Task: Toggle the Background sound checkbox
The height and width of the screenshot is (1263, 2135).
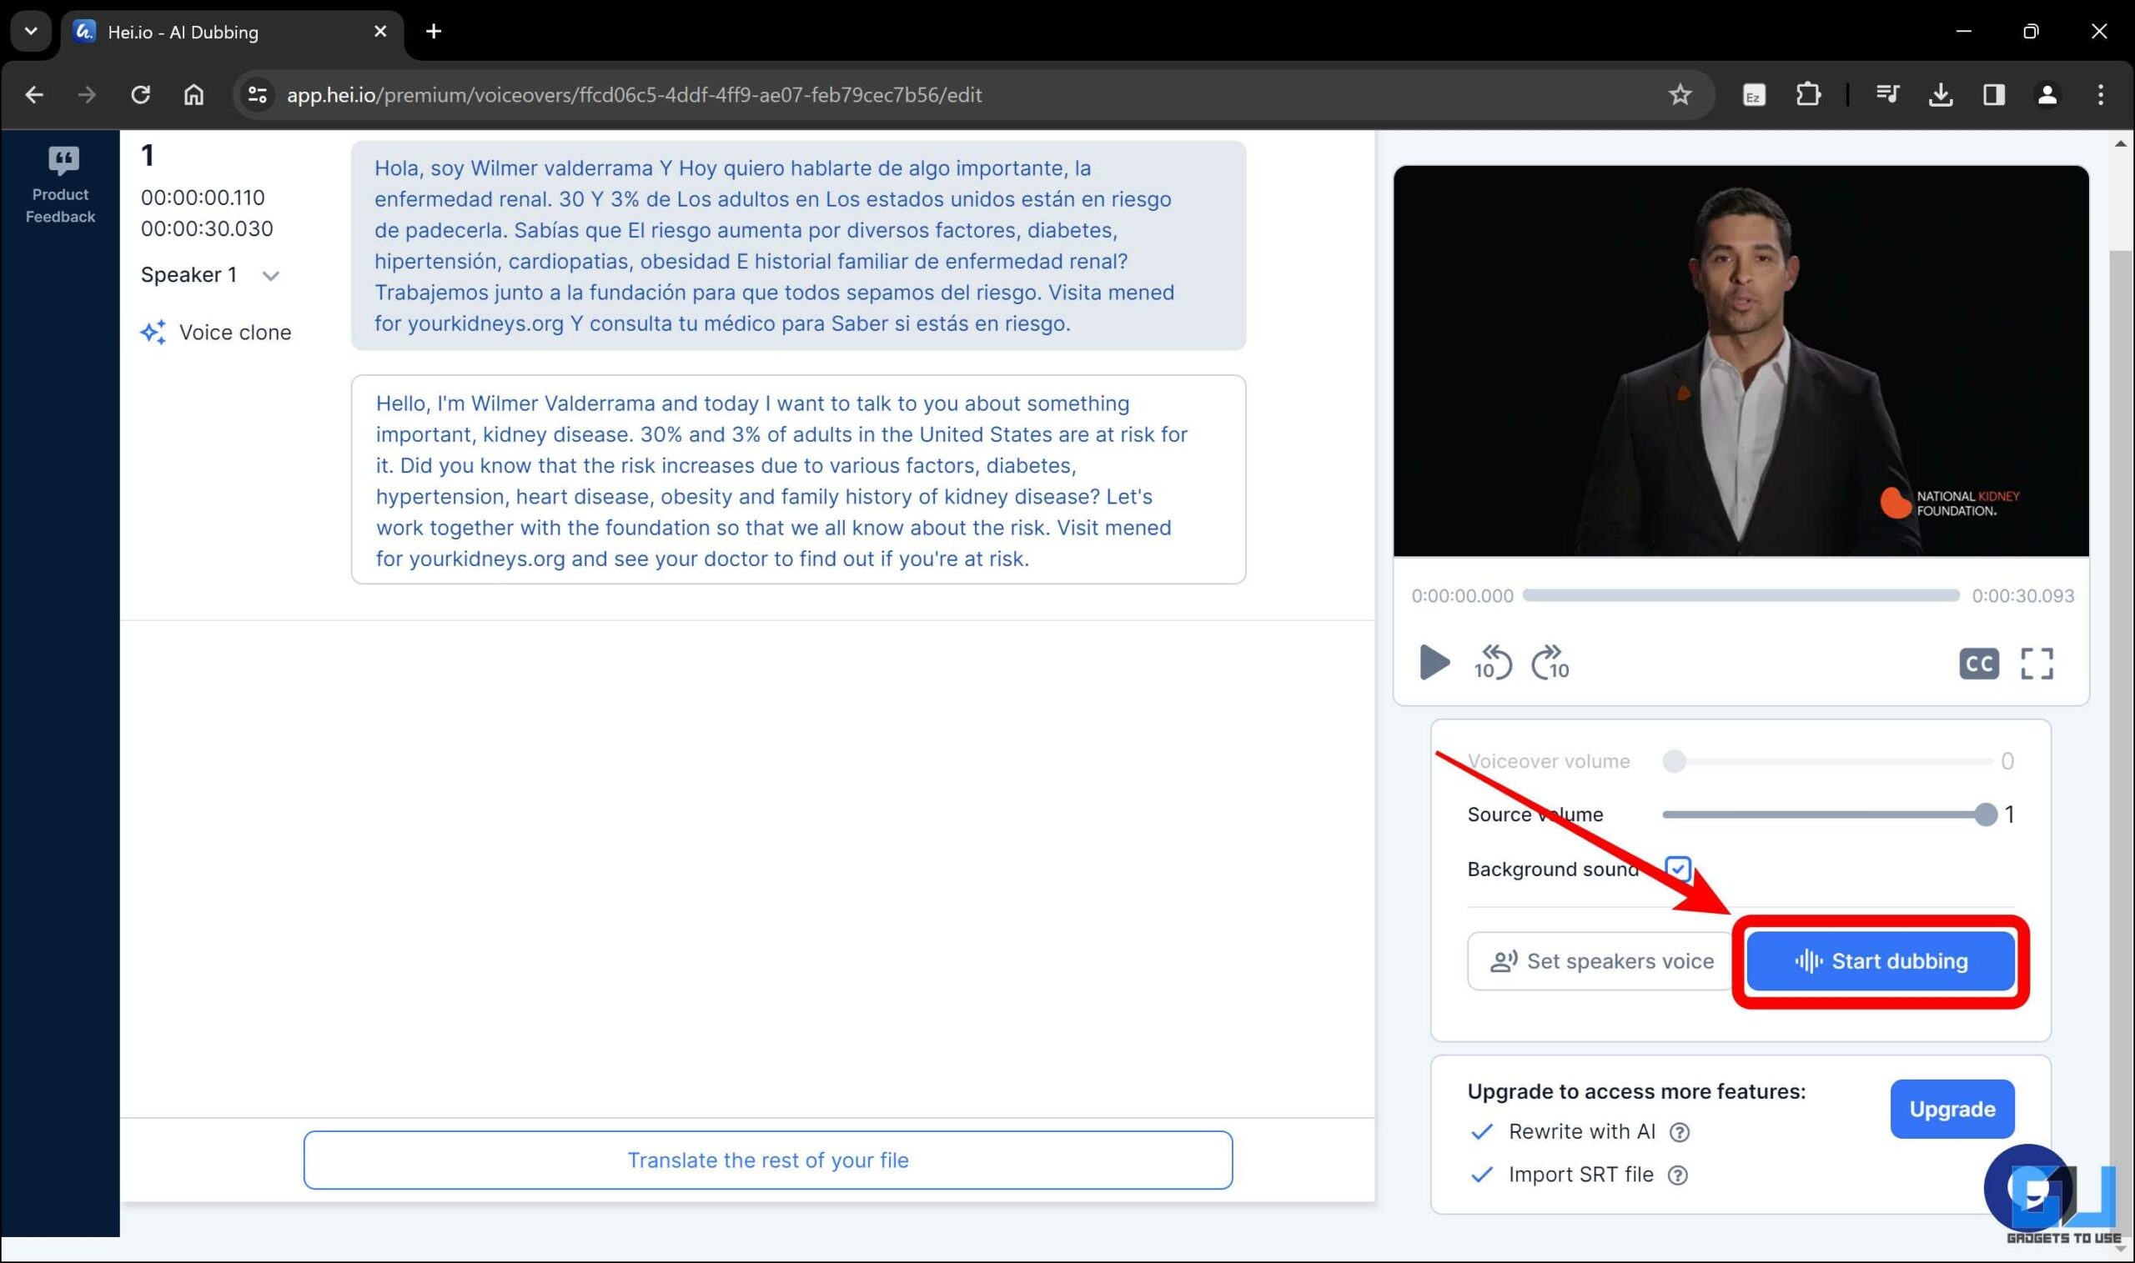Action: coord(1677,869)
